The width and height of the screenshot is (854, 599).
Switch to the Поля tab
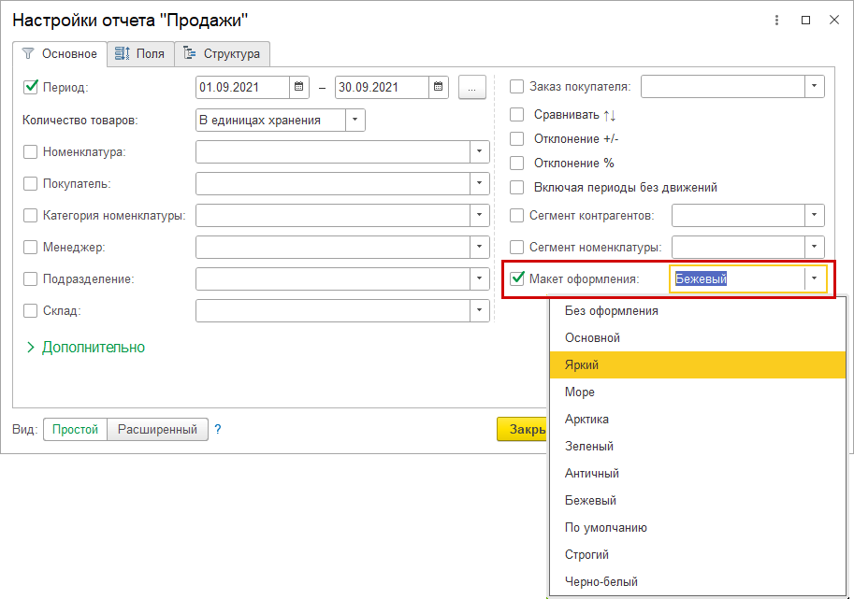(139, 53)
